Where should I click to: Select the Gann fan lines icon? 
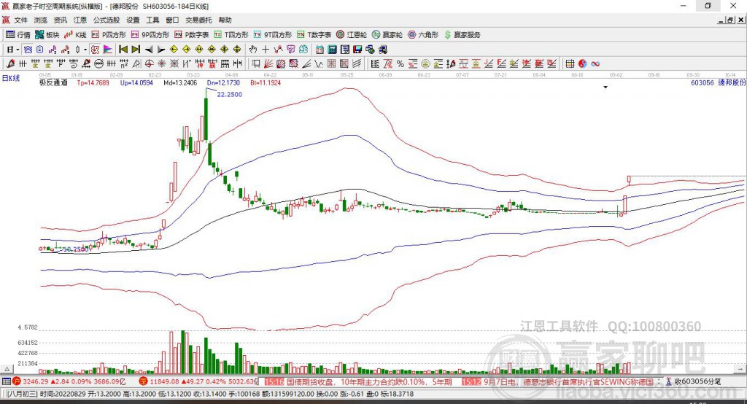coord(268,64)
